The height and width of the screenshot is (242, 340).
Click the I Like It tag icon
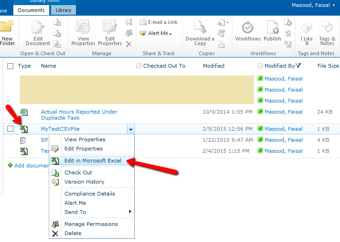tap(306, 27)
